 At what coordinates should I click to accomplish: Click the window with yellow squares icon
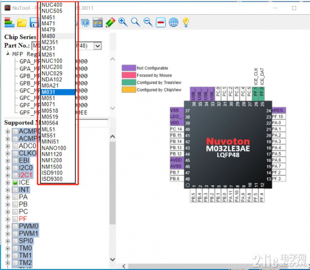(98, 22)
